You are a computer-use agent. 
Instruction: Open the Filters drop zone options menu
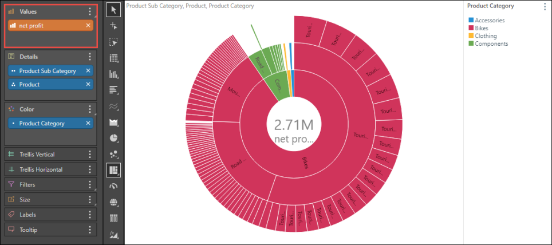pyautogui.click(x=89, y=185)
